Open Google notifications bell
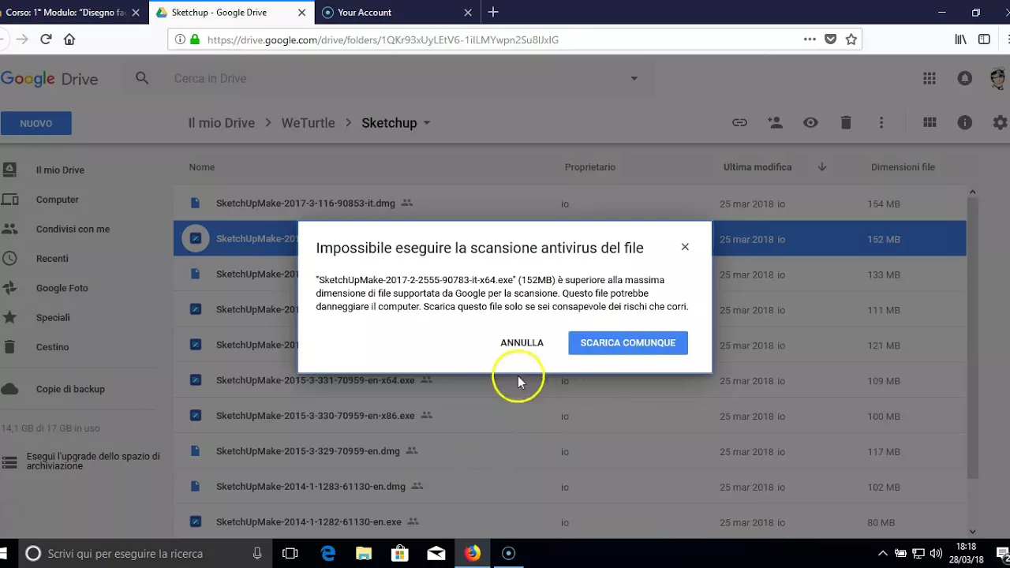This screenshot has width=1010, height=568. pyautogui.click(x=965, y=78)
